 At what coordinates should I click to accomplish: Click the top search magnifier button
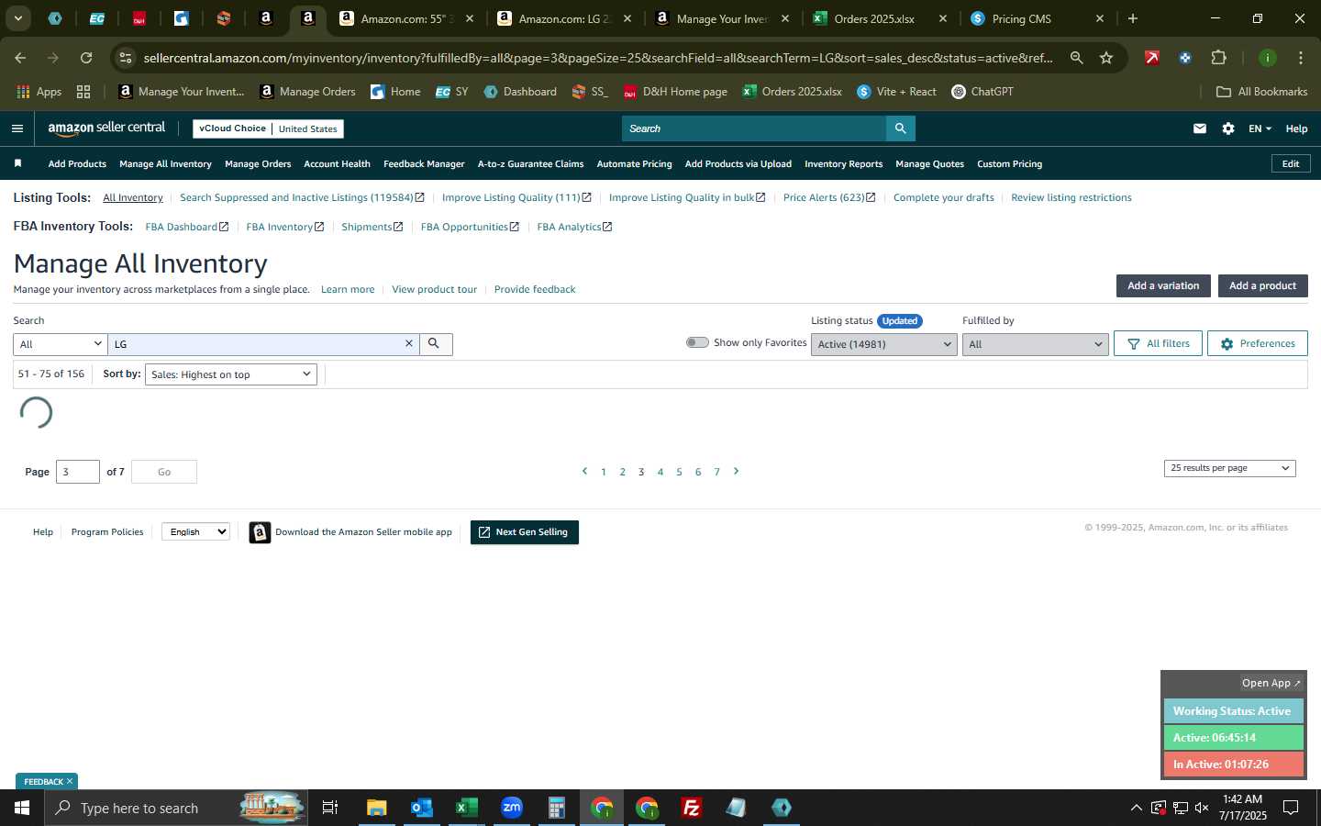(900, 128)
